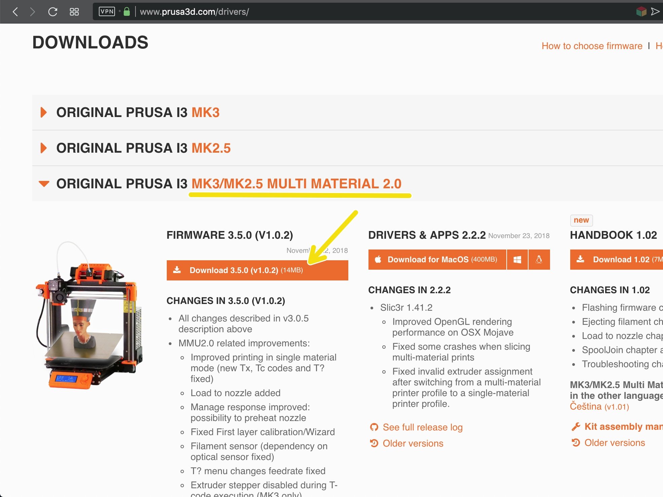
Task: Click the browser back arrow
Action: (x=15, y=12)
